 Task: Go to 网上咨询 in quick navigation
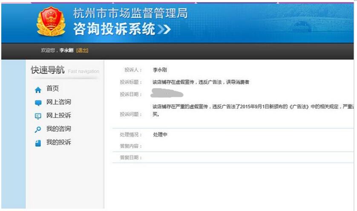(x=58, y=102)
